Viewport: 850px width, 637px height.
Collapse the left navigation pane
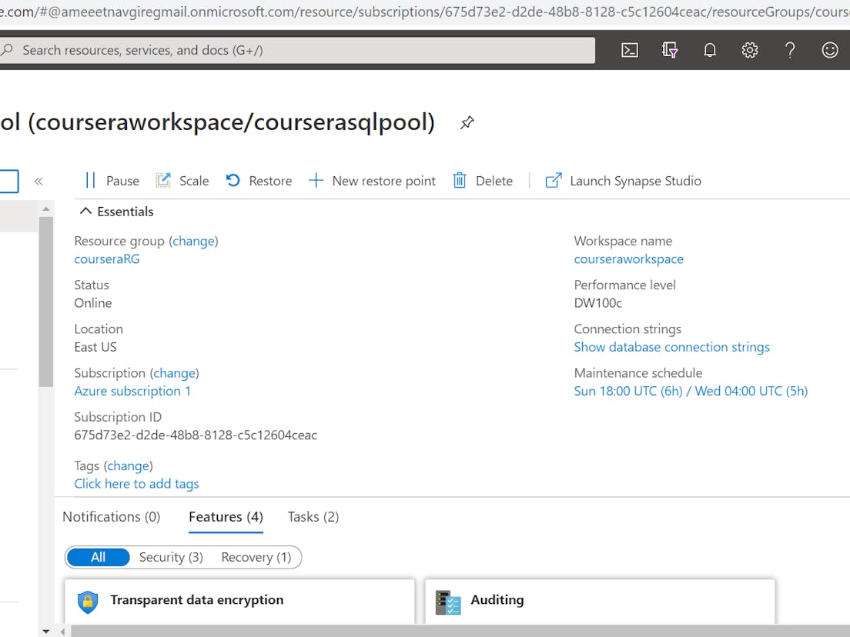click(38, 181)
